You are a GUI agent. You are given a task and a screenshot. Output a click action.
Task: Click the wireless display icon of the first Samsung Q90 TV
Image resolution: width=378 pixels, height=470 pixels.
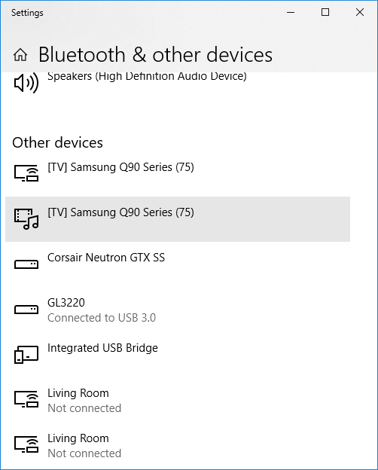click(x=26, y=173)
